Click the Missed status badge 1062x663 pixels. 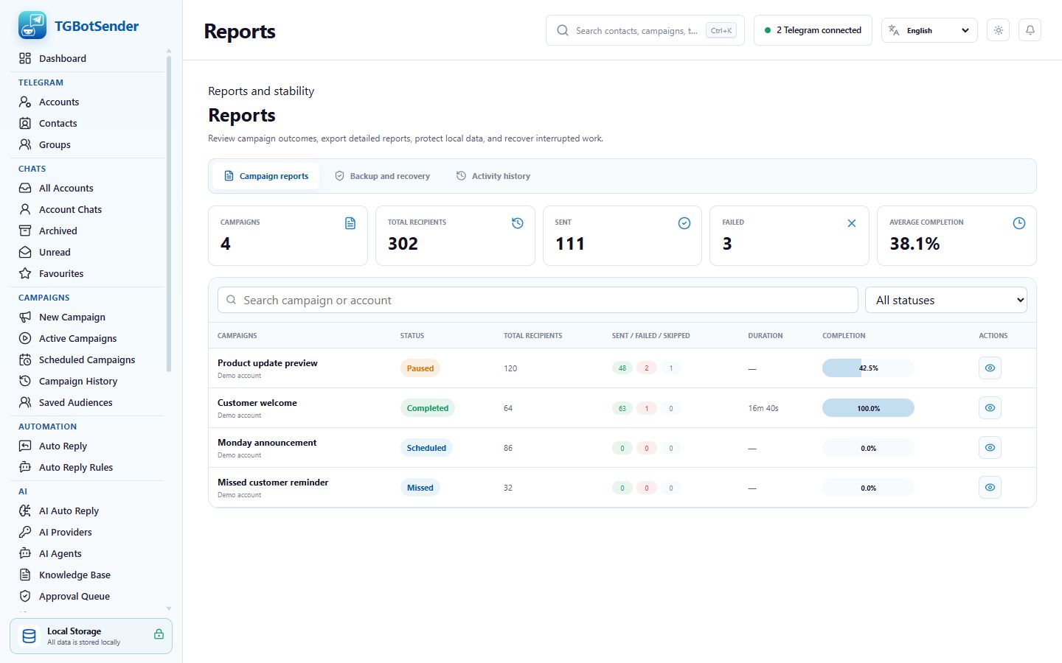[420, 488]
